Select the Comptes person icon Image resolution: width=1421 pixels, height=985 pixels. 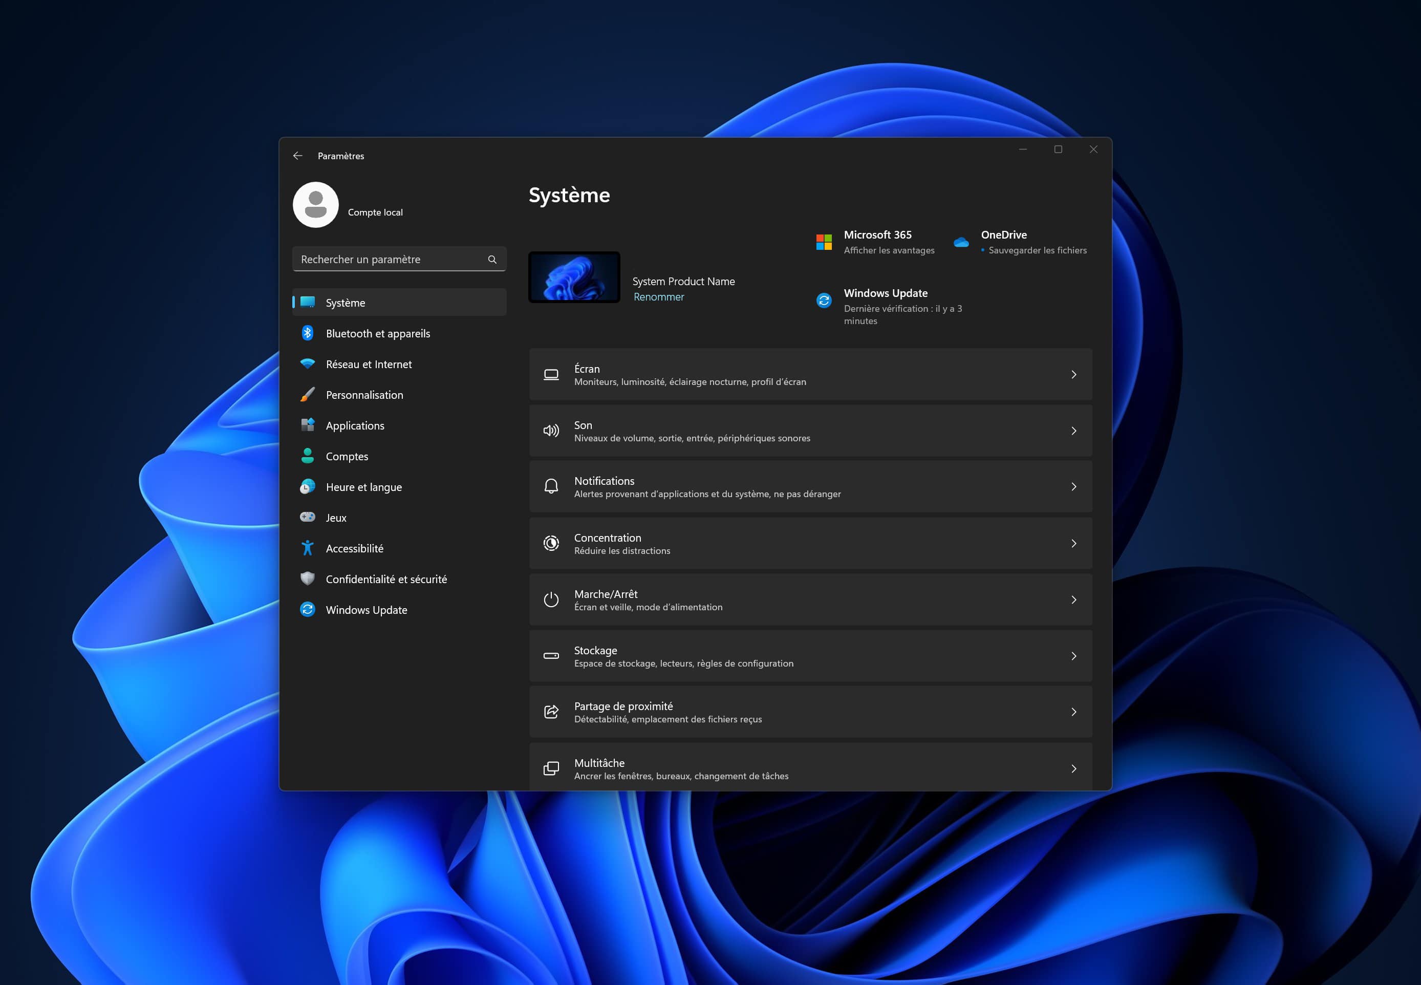point(309,456)
